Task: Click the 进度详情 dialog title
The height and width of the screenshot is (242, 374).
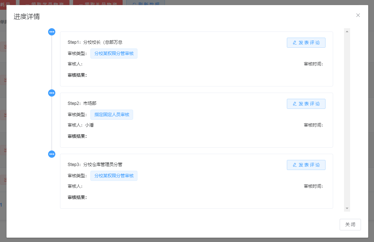Action: point(27,17)
